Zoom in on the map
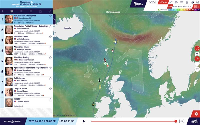 click(x=197, y=53)
